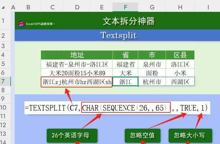Click the fill handle of cell F7
This screenshot has width=220, height=144.
pyautogui.click(x=138, y=86)
